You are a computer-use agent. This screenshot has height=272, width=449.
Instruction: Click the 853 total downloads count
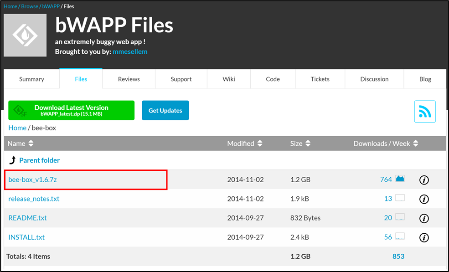[x=398, y=256]
